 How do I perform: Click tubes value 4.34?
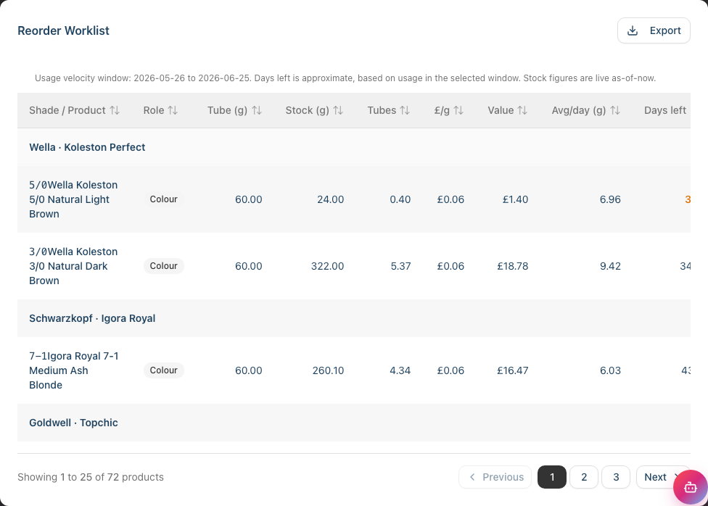point(400,370)
